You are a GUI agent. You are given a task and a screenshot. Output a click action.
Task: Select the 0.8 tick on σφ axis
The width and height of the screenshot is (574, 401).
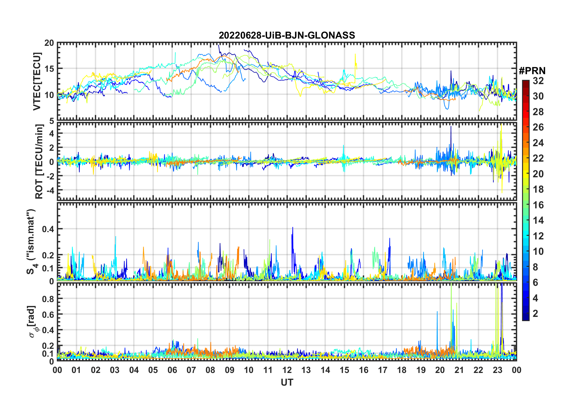pyautogui.click(x=48, y=299)
